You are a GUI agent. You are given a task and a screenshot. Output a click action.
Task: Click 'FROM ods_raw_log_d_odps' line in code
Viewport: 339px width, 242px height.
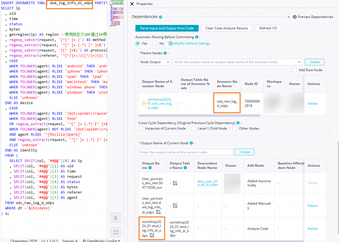pos(30,203)
